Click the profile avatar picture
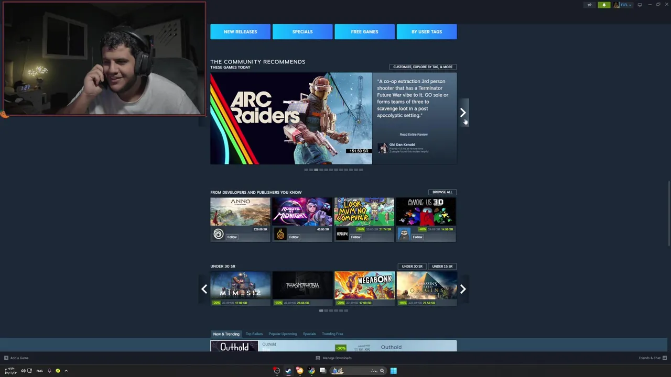 tap(616, 5)
